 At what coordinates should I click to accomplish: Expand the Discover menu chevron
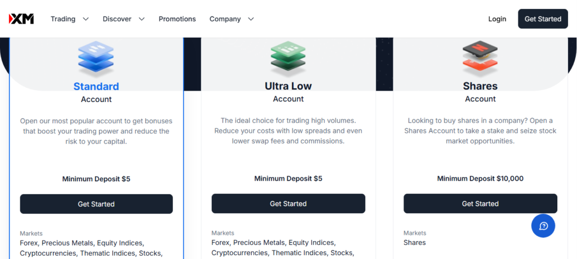pyautogui.click(x=141, y=19)
